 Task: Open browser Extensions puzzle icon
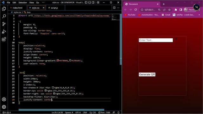pyautogui.click(x=176, y=10)
